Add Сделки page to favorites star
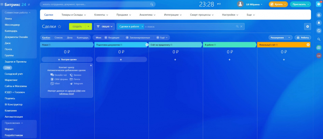 [60, 26]
